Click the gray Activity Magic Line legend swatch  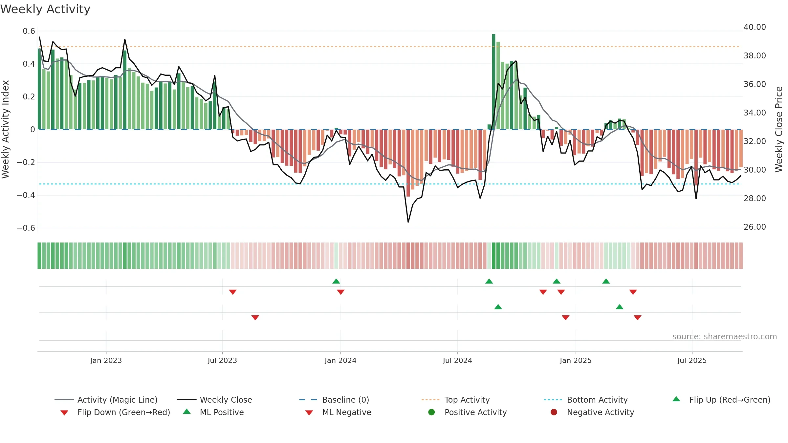pos(64,400)
